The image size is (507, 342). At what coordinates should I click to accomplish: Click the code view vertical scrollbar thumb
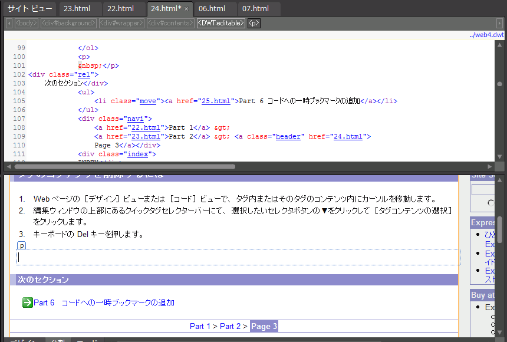[x=499, y=84]
